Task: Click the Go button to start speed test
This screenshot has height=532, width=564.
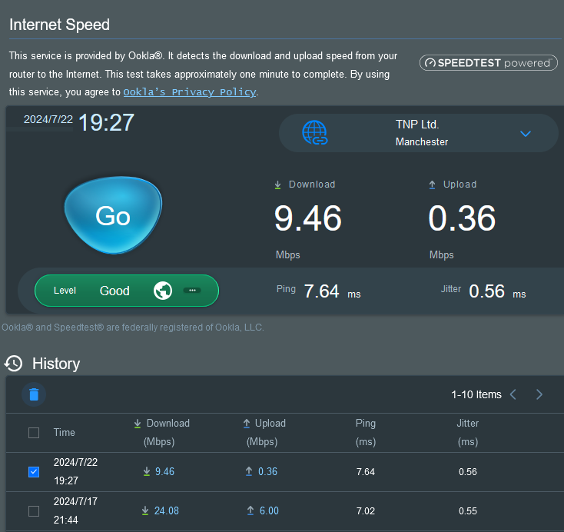Action: point(112,216)
